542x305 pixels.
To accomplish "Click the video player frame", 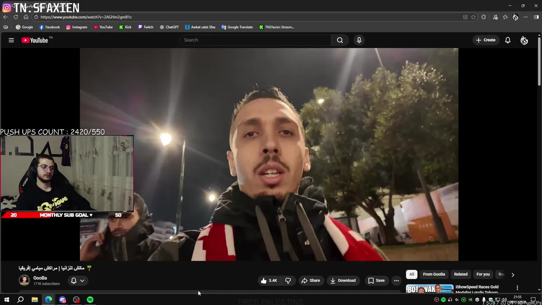I will point(269,154).
